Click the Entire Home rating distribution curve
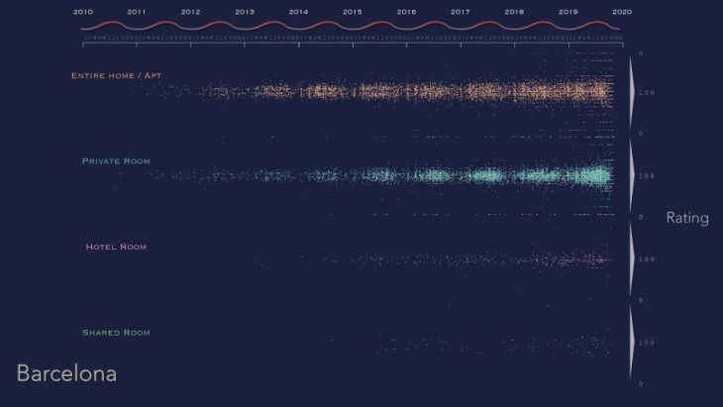723x407 pixels. pyautogui.click(x=632, y=91)
